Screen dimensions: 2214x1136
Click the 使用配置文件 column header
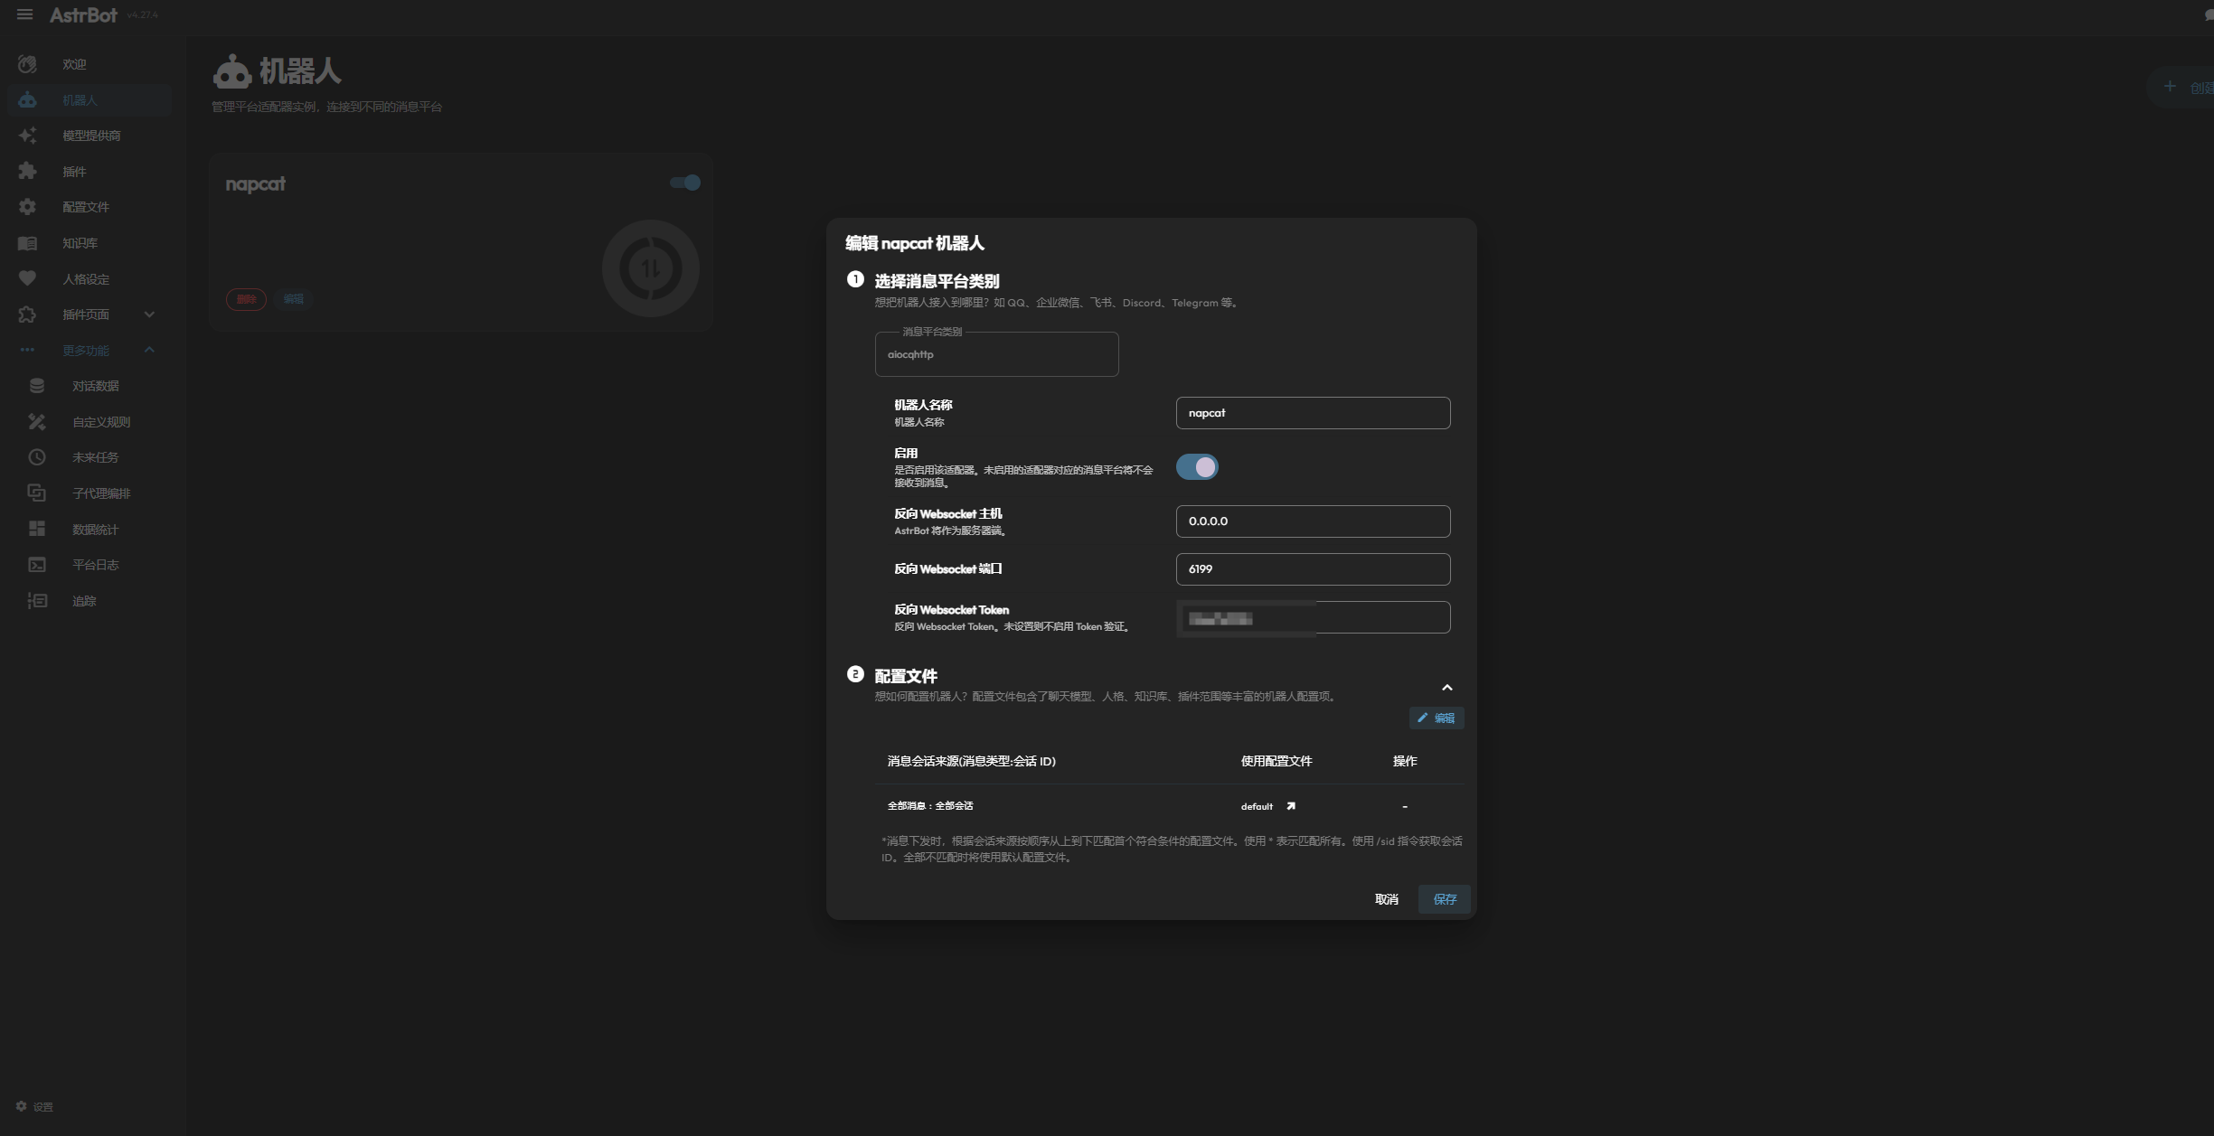pyautogui.click(x=1277, y=761)
